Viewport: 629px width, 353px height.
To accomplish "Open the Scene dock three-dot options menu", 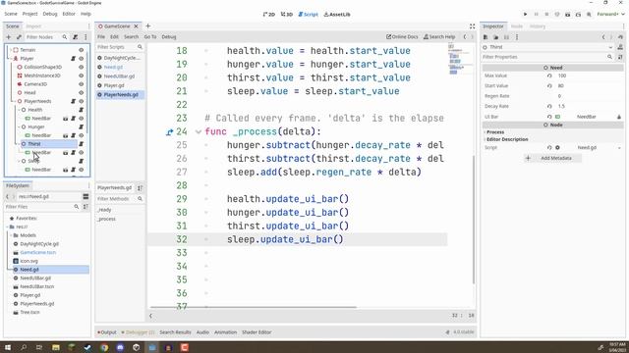I will [x=86, y=37].
